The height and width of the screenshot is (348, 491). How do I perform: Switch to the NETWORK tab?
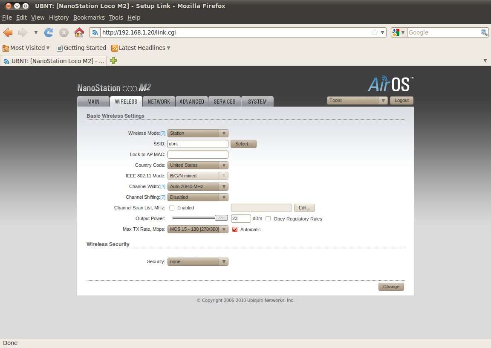(x=159, y=101)
